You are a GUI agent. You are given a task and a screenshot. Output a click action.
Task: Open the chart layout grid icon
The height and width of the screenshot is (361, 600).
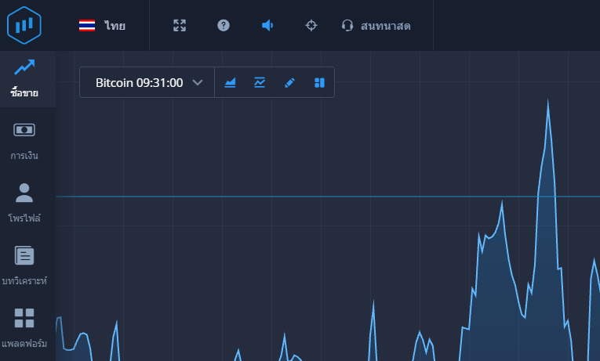[x=319, y=82]
